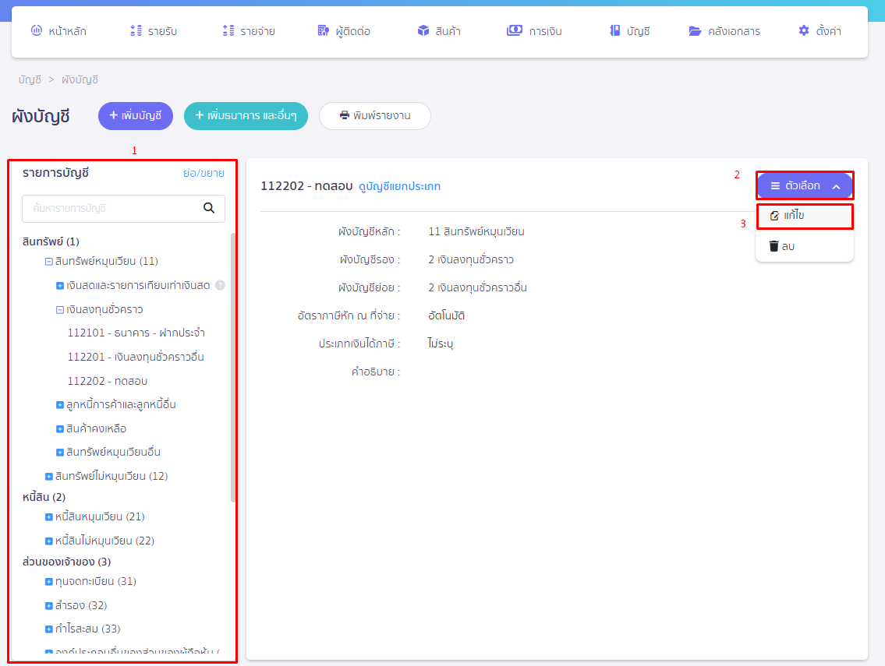Click the การเงิน money icon in navbar
The image size is (885, 666).
515,31
